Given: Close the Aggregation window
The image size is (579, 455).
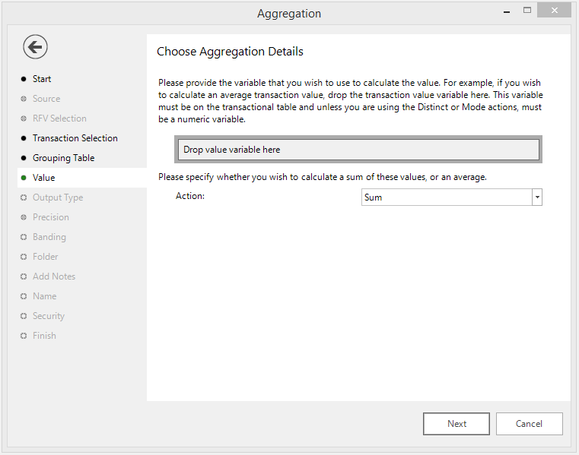Looking at the screenshot, I should pos(554,11).
